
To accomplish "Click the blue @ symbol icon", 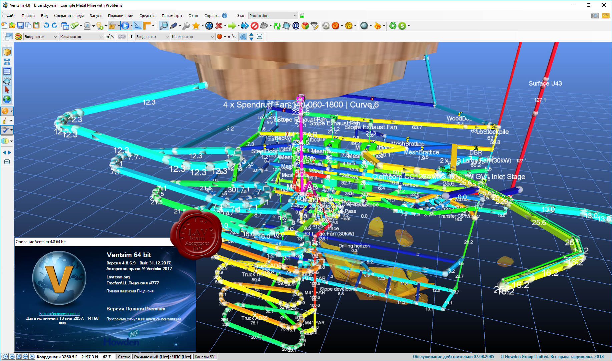I will 296,26.
